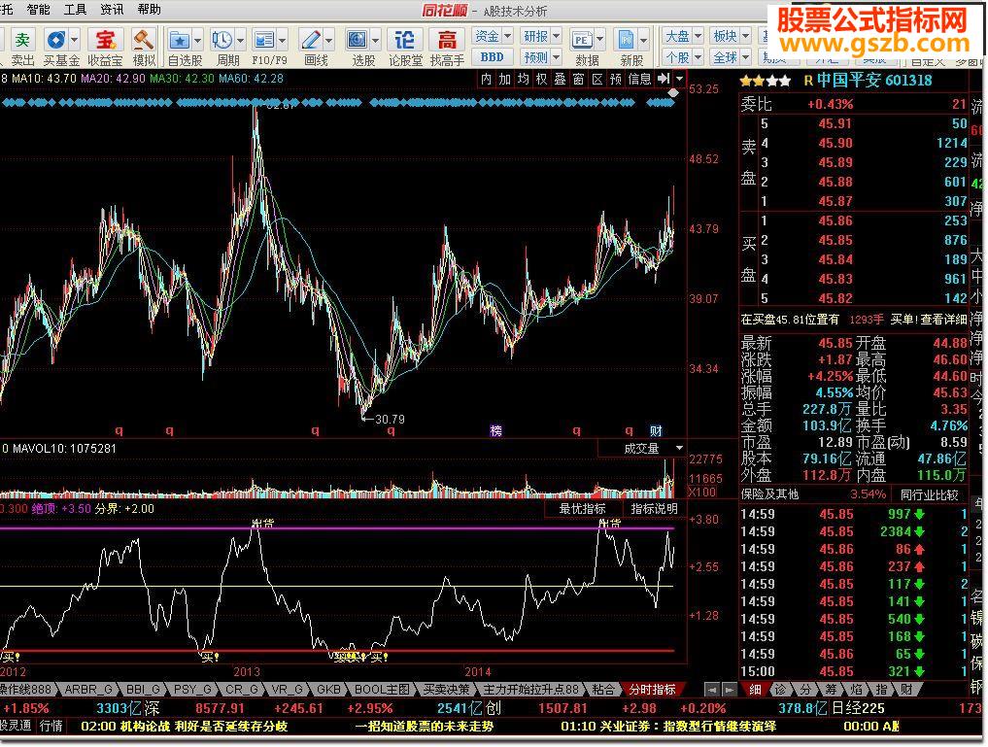Viewport: 988px width, 747px height.
Task: Click the 保险及其他 sector label
Action: (769, 495)
